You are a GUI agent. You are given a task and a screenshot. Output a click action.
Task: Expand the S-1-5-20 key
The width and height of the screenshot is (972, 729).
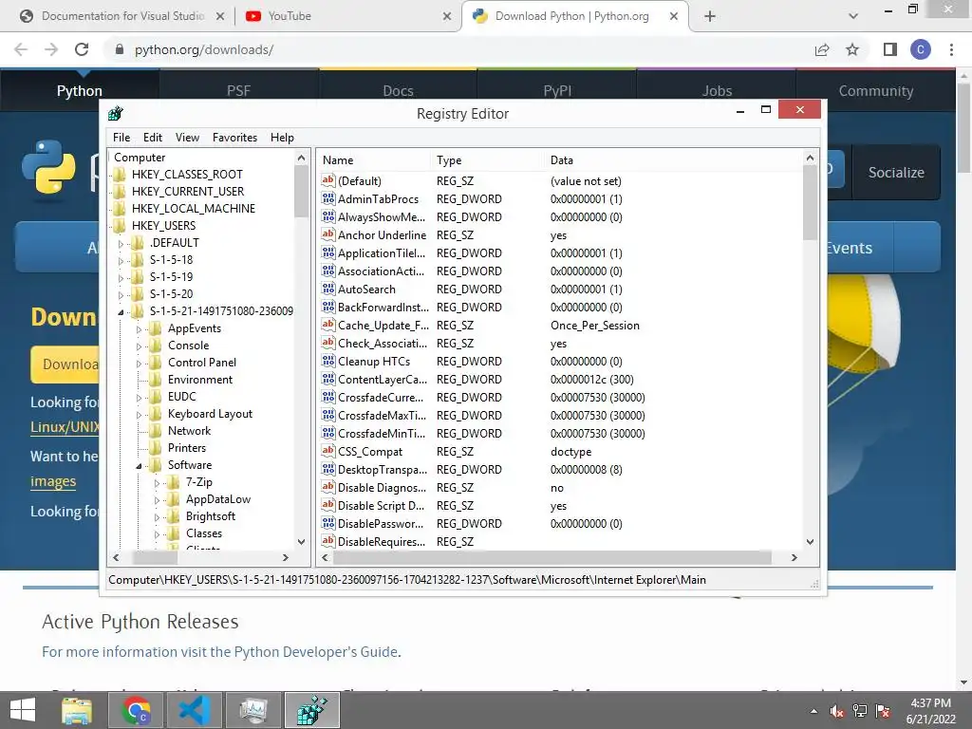coord(121,294)
